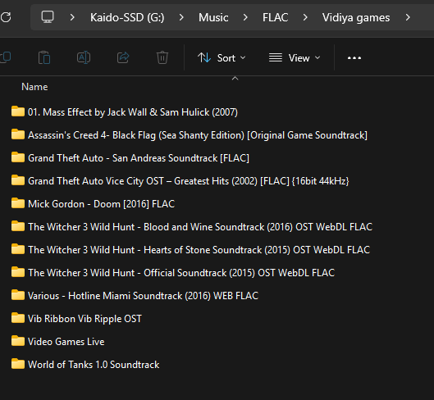434x400 pixels.
Task: Expand the chevron after FLAC breadcrumb
Action: pos(305,17)
